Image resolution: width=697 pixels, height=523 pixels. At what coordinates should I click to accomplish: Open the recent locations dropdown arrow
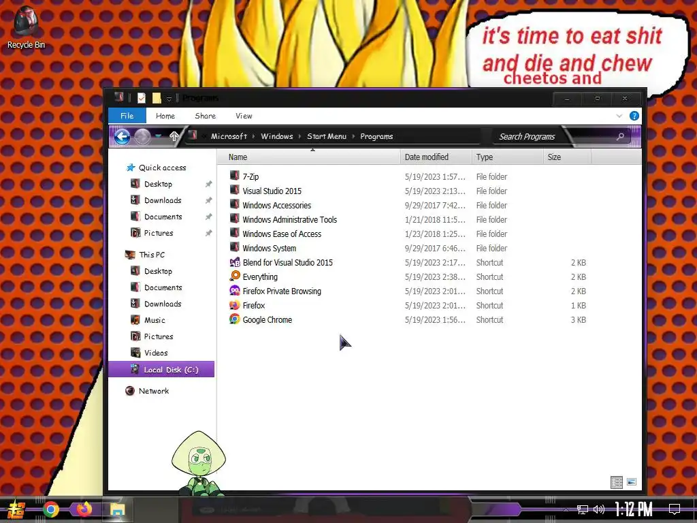coord(158,136)
